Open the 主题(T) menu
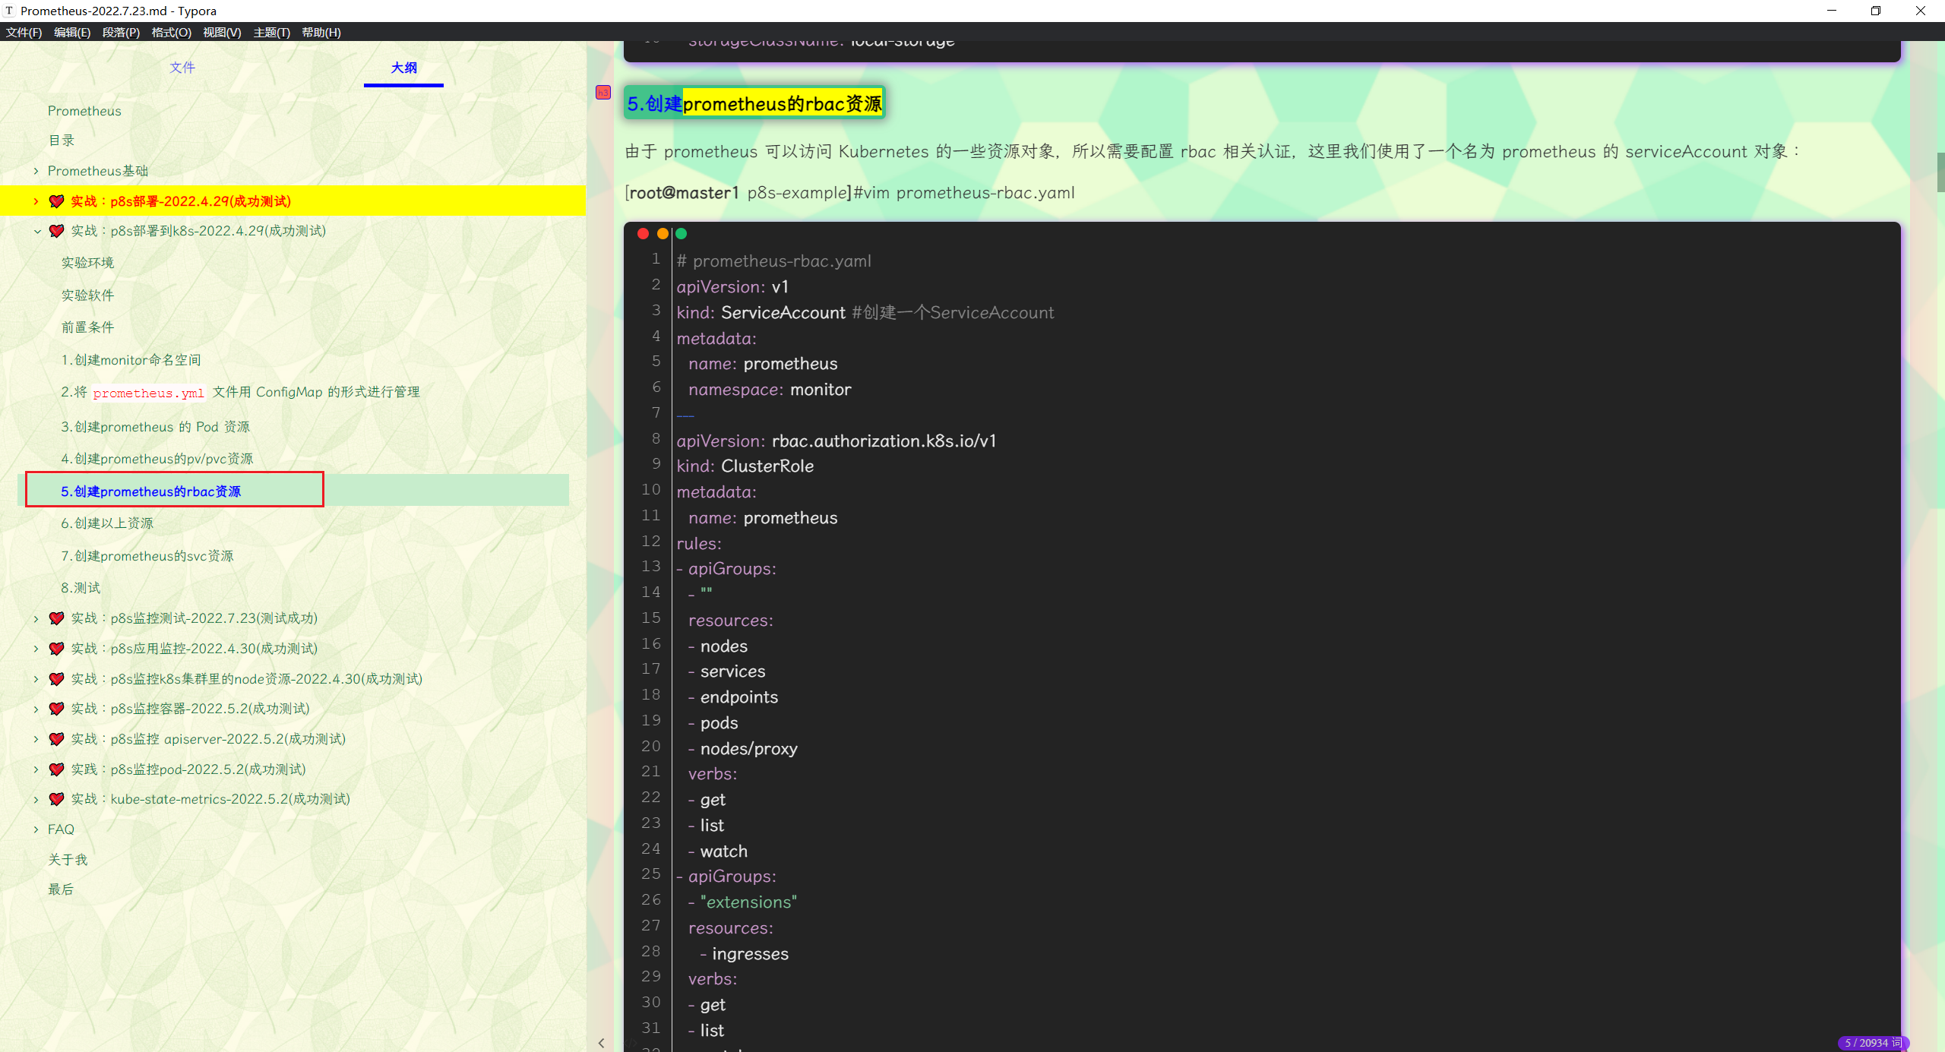Image resolution: width=1945 pixels, height=1052 pixels. [272, 32]
